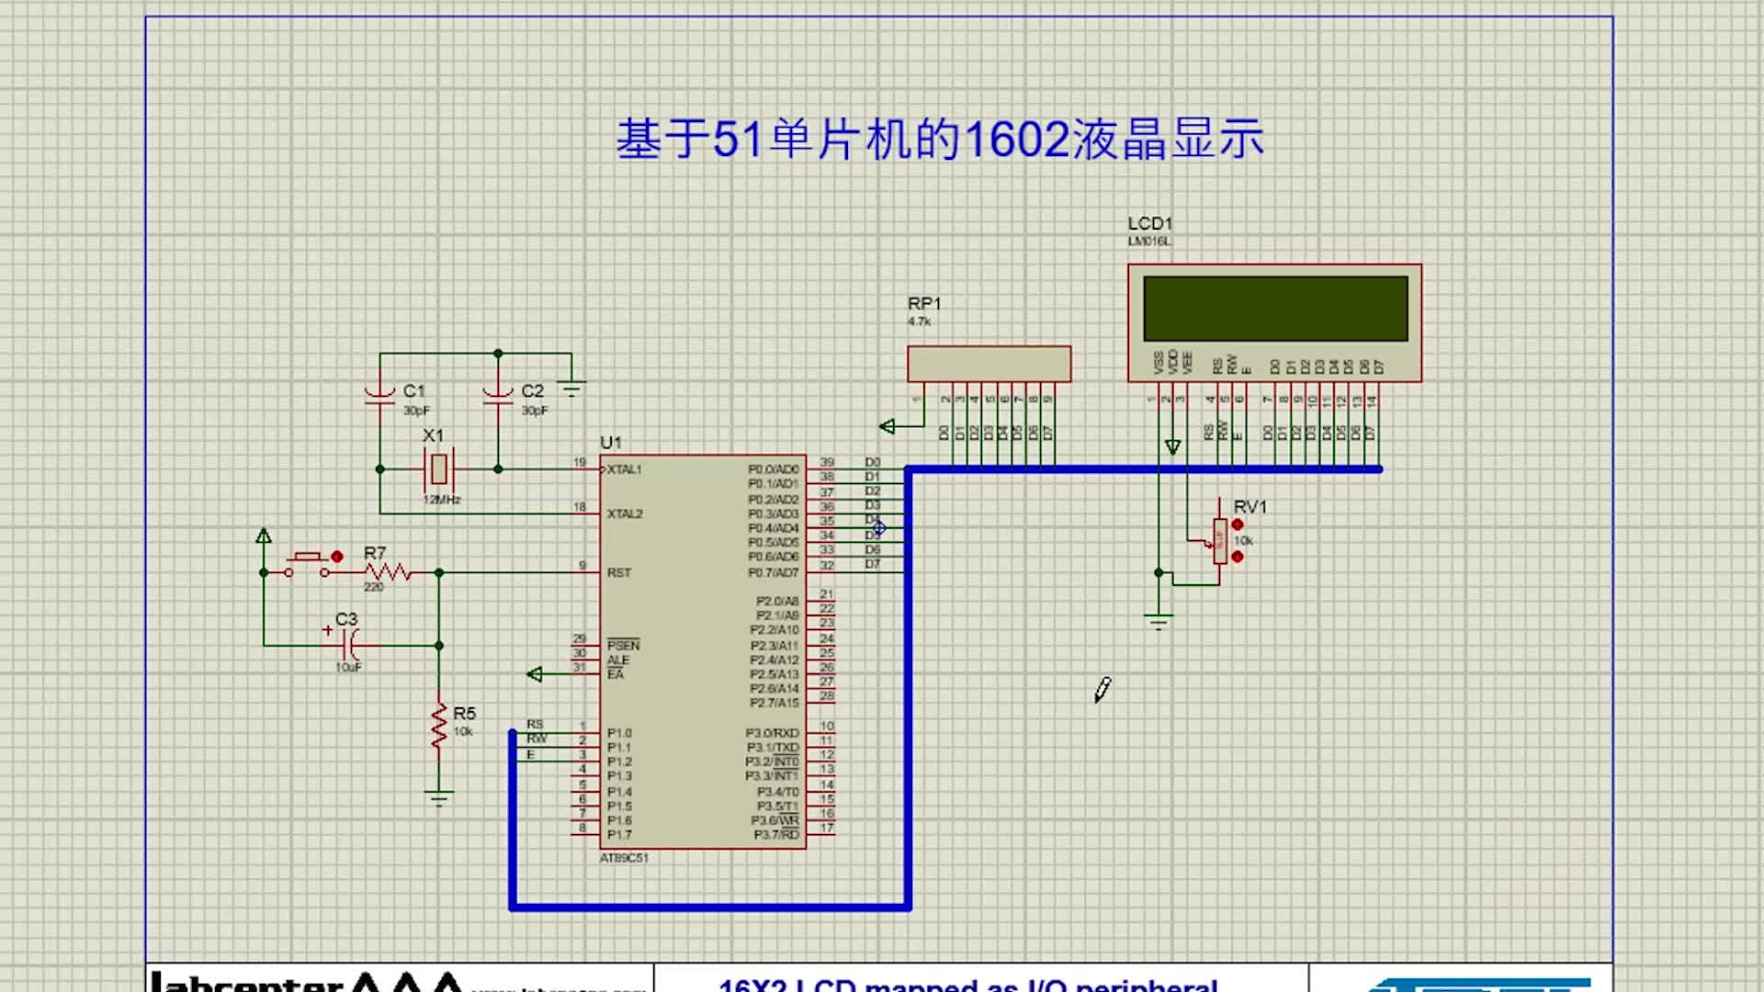Select the RP1 resistor pack body
Screen dimensions: 1764x992
(989, 364)
